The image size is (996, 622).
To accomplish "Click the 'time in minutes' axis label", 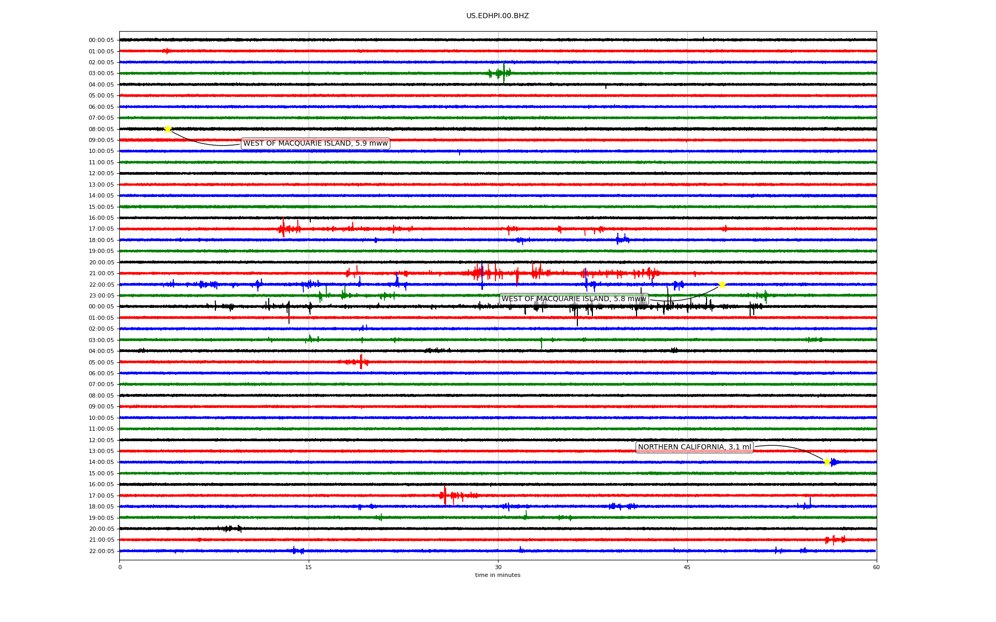I will (x=497, y=575).
